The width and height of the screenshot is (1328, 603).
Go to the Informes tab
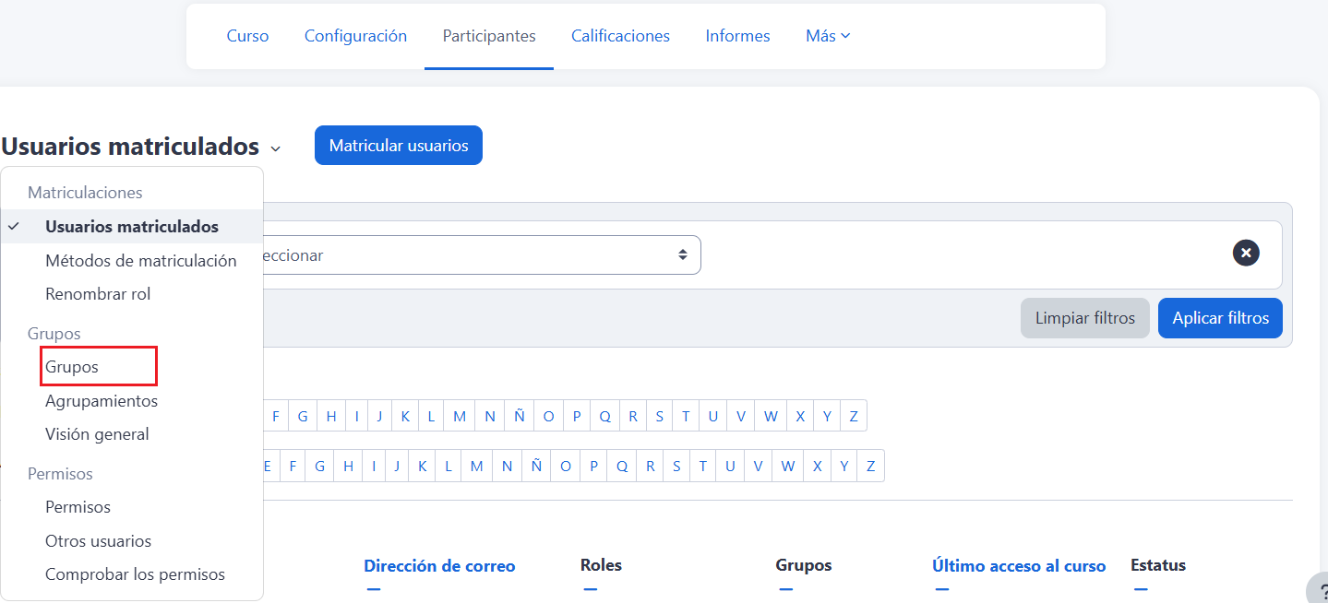point(737,36)
